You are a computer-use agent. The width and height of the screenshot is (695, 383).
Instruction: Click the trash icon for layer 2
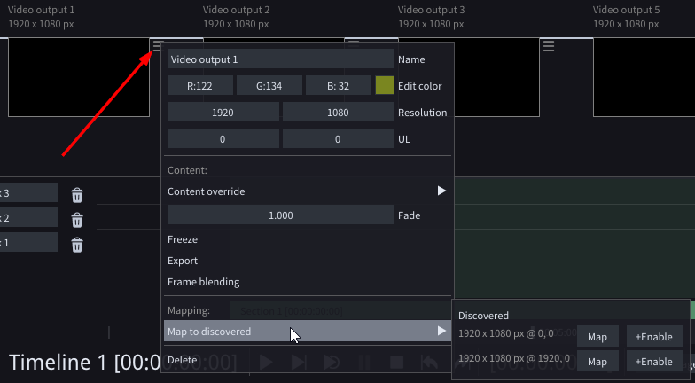[x=77, y=220]
